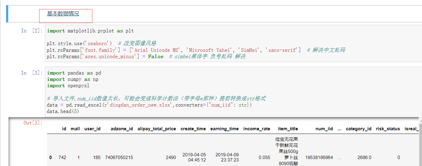The width and height of the screenshot is (422, 166).
Task: Click the adzone_id column header
Action: point(122,129)
